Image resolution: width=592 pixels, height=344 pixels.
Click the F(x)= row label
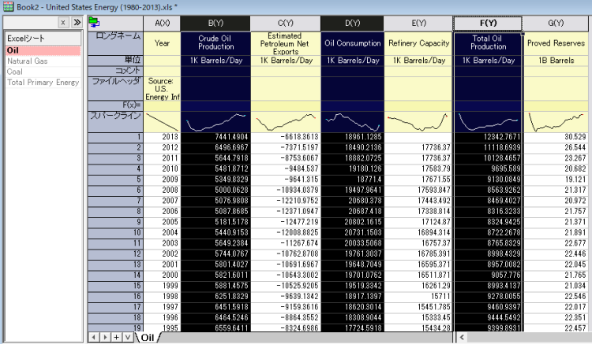pyautogui.click(x=115, y=105)
